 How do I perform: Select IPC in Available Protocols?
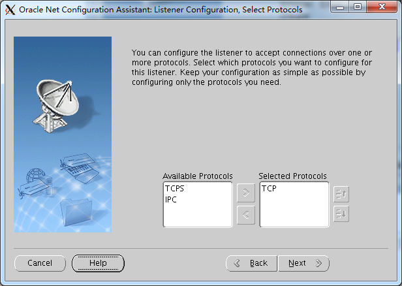tap(171, 200)
